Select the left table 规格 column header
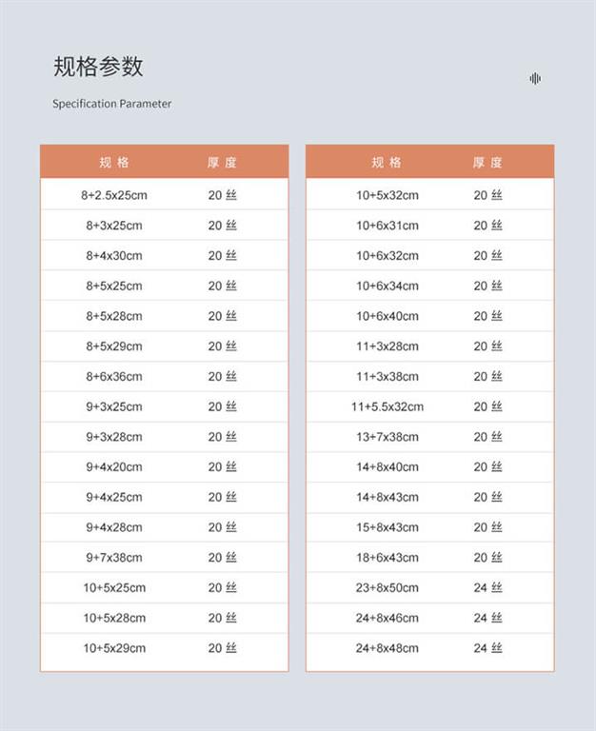Viewport: 596px width, 731px height. [114, 163]
